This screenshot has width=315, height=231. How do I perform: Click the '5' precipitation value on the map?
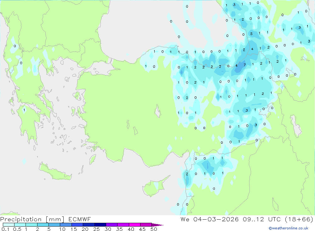tap(251, 34)
